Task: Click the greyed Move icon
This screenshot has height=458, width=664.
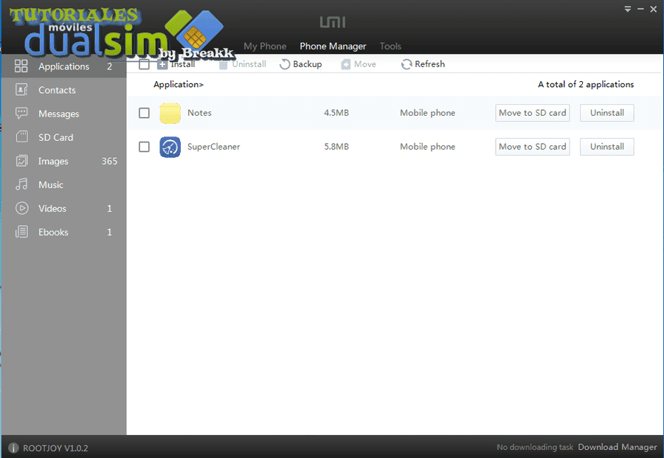Action: 345,64
